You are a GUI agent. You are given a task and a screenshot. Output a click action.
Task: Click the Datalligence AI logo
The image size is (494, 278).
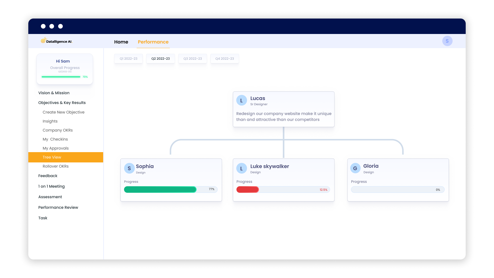tap(56, 41)
